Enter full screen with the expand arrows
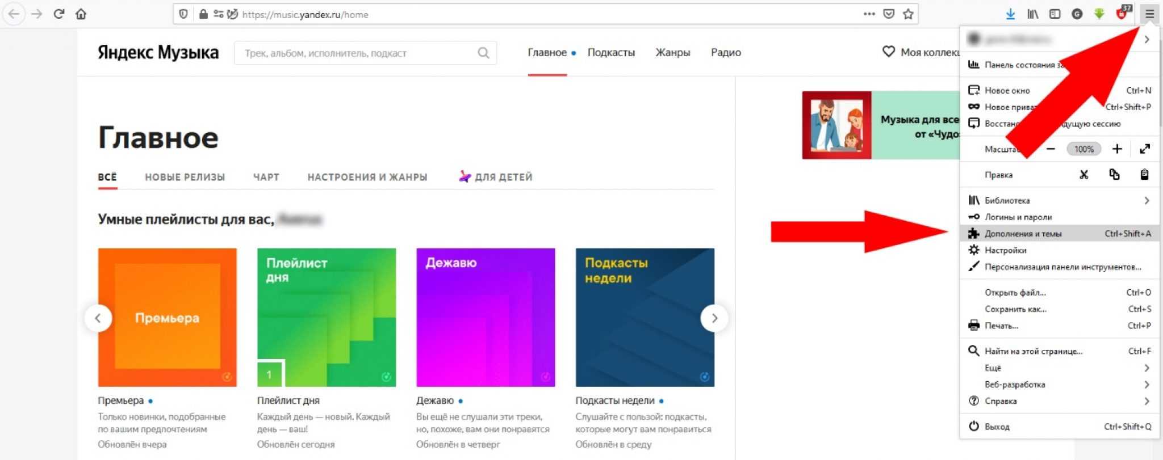The image size is (1163, 460). click(x=1145, y=149)
